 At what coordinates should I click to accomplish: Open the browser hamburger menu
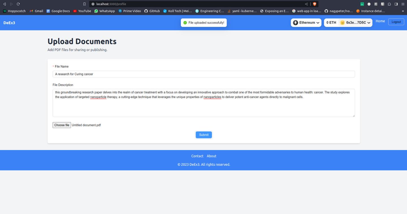[403, 4]
